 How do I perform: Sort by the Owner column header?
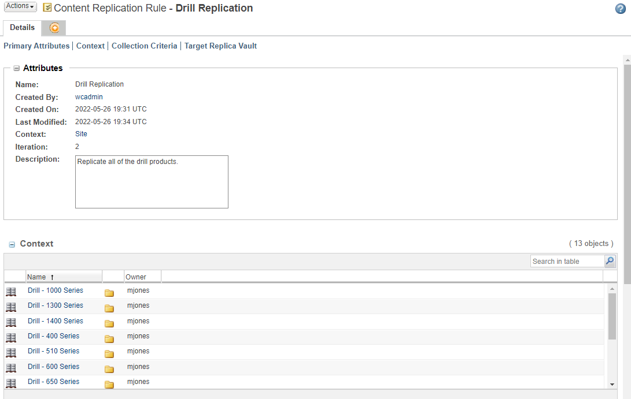(142, 277)
